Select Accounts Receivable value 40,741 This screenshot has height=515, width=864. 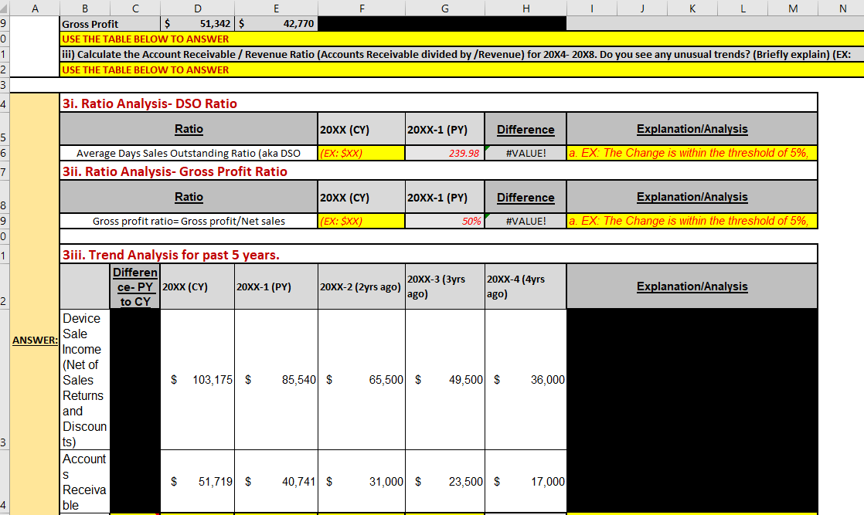[x=276, y=481]
